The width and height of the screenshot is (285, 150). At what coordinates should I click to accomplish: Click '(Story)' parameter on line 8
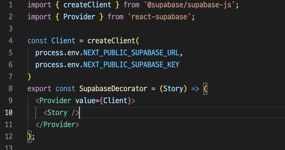(173, 89)
